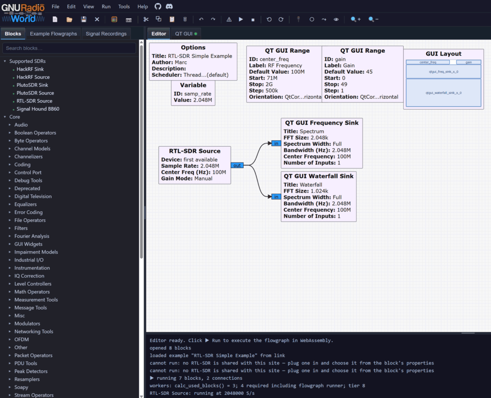491x398 pixels.
Task: Select the QT GUI Waterfall Sink block
Action: [x=318, y=196]
